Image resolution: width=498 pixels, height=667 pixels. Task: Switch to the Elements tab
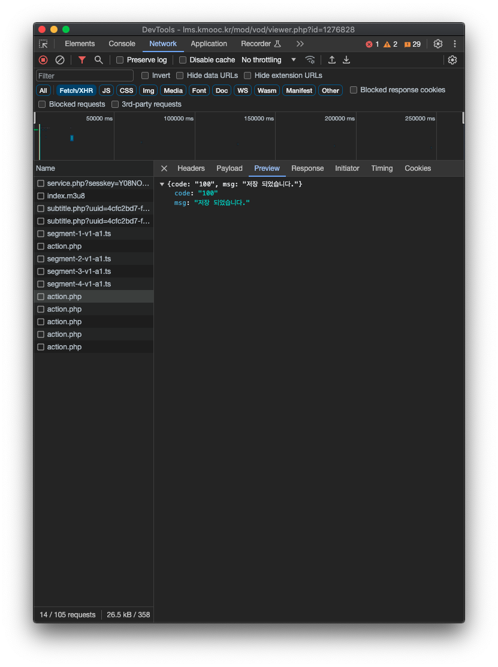click(x=80, y=44)
